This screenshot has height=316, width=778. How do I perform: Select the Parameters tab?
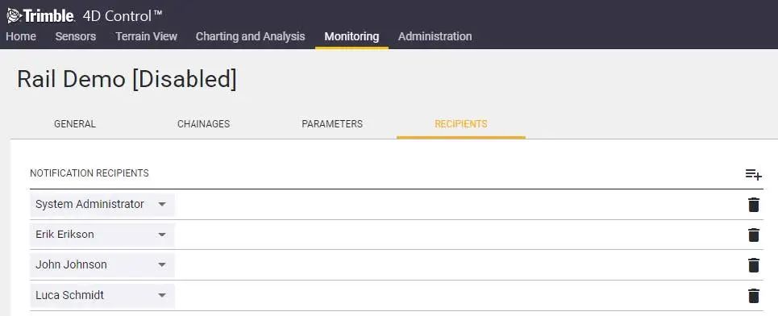[x=332, y=124]
